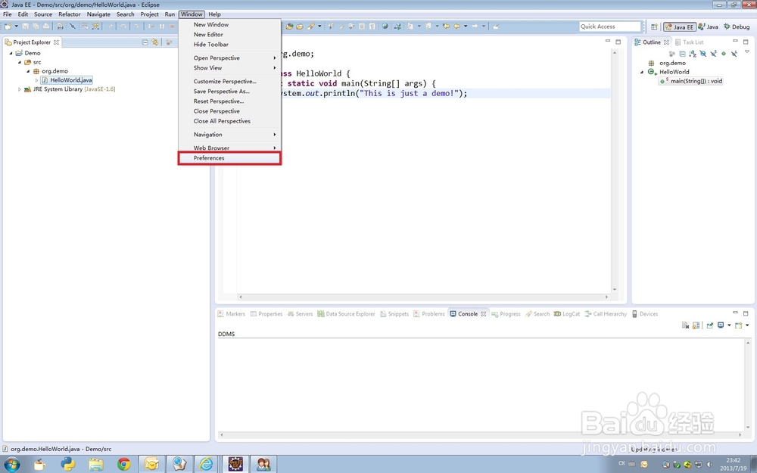757x473 pixels.
Task: Collapse the org.demo package node
Action: tap(28, 71)
